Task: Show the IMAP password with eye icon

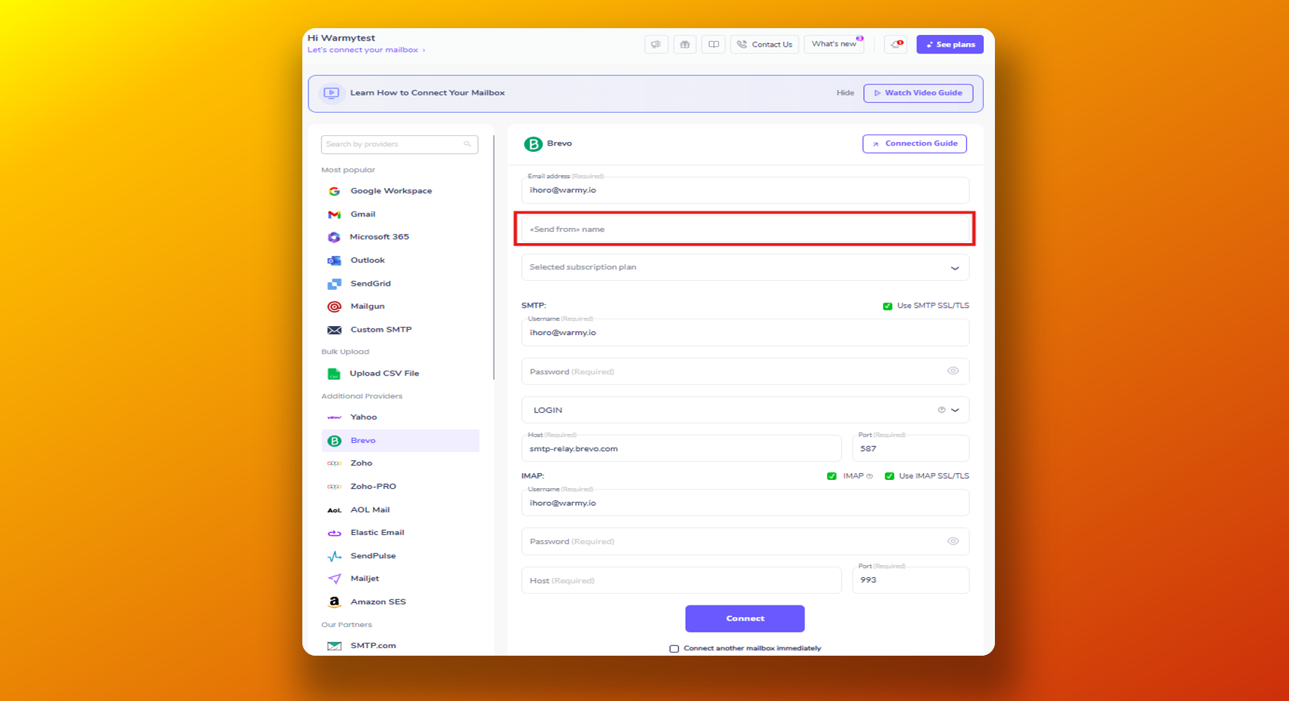Action: click(953, 541)
